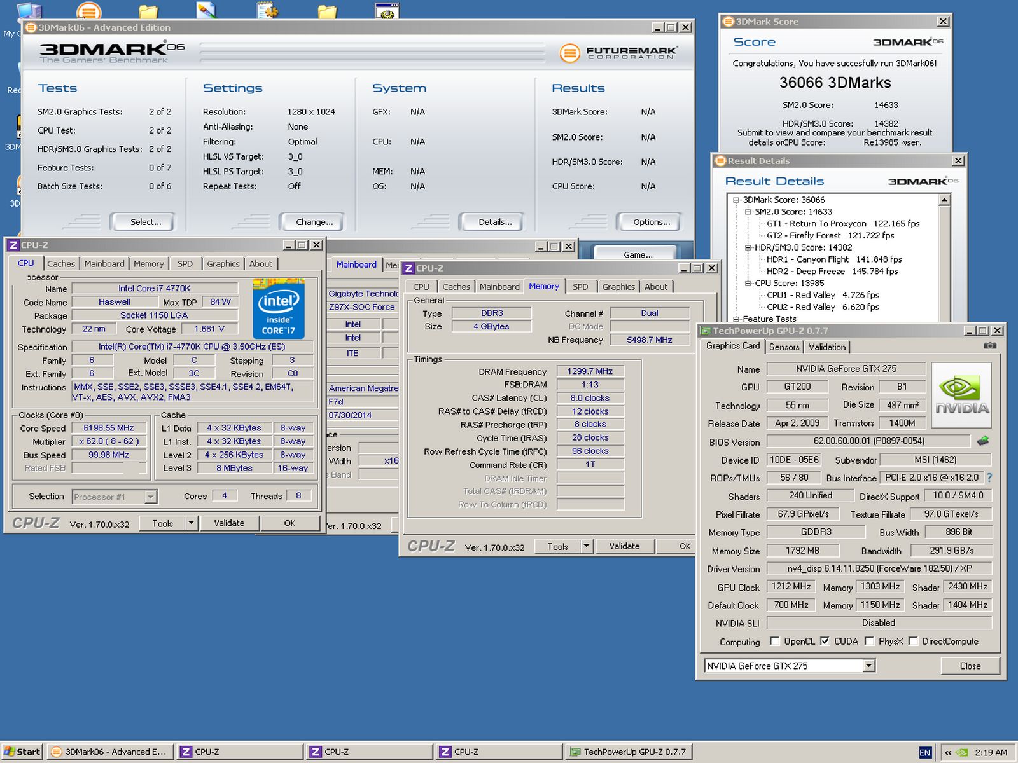Open the window-shaped desktop icon
This screenshot has width=1018, height=763.
[387, 10]
